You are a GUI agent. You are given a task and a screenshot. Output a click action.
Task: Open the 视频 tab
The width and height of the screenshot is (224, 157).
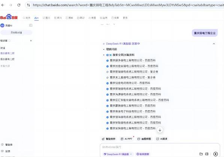click(69, 18)
